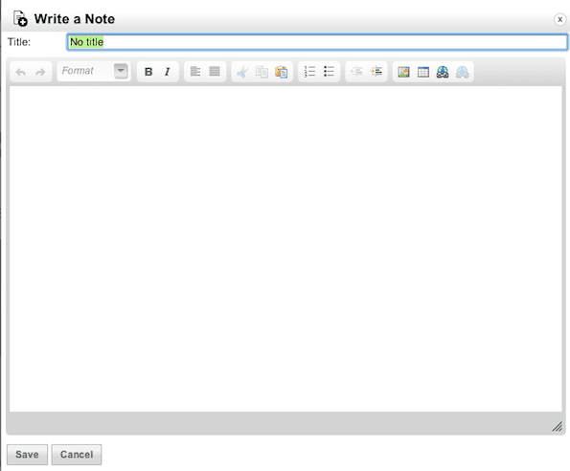This screenshot has width=570, height=471.
Task: Save the note
Action: pos(27,455)
